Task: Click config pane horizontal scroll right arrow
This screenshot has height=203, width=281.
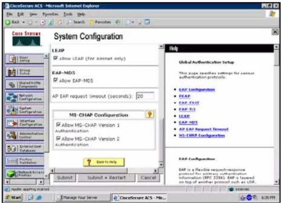Action: click(x=156, y=171)
